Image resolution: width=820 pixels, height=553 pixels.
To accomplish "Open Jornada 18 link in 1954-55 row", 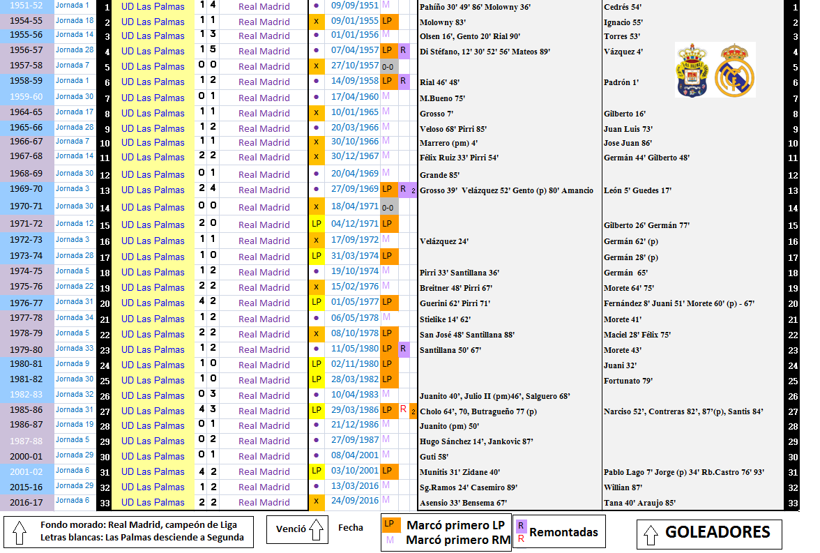I will tap(75, 21).
